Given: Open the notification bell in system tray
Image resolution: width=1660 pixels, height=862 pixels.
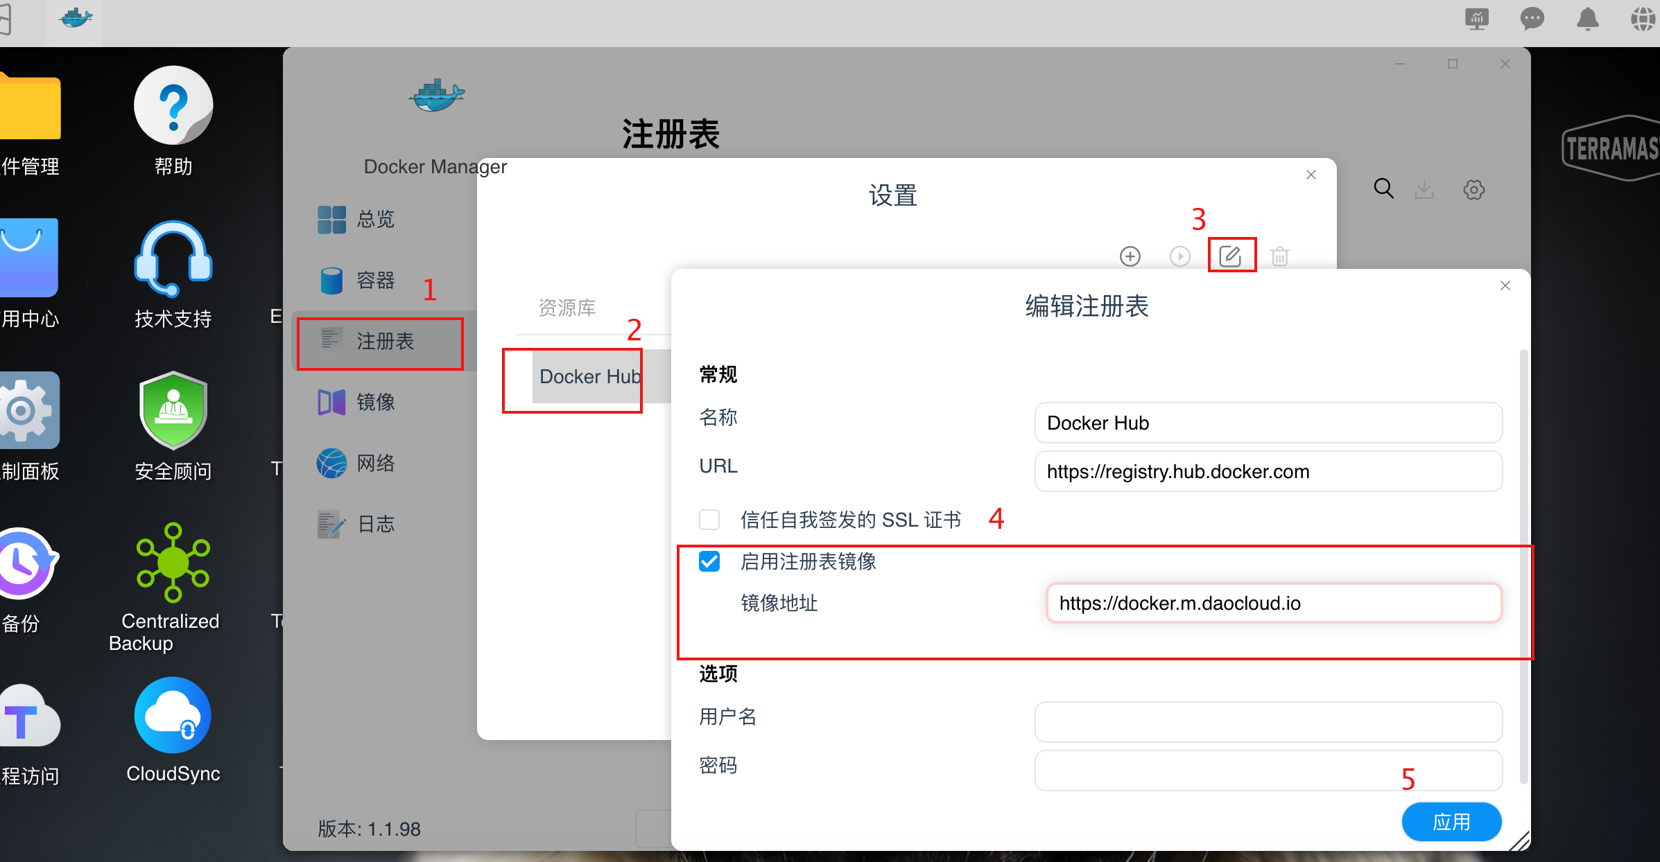Looking at the screenshot, I should click(x=1587, y=19).
